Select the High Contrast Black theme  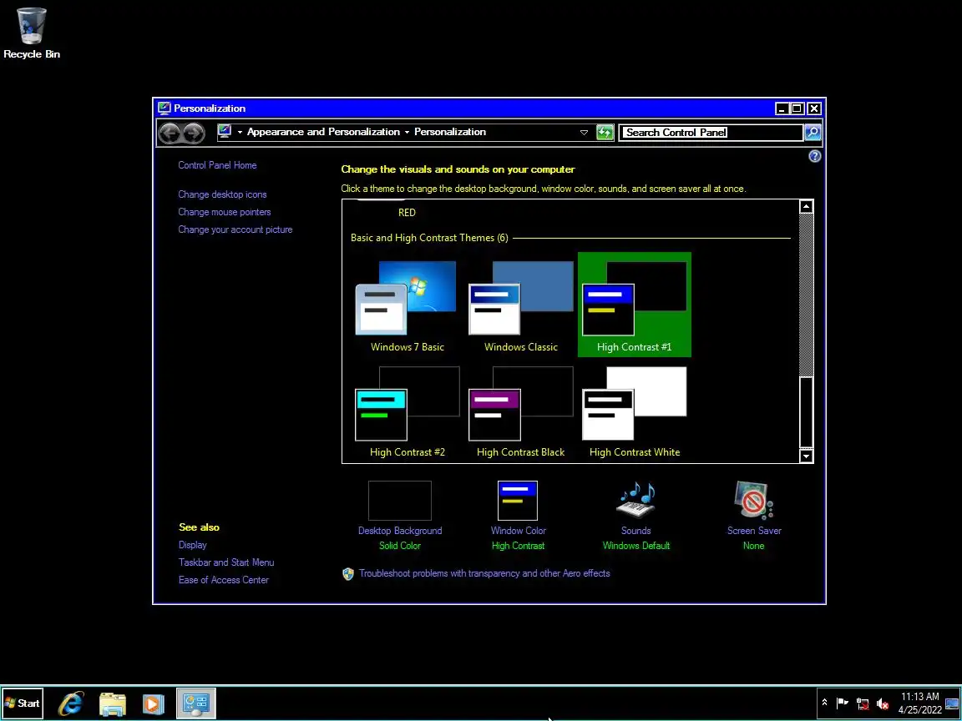[521, 411]
